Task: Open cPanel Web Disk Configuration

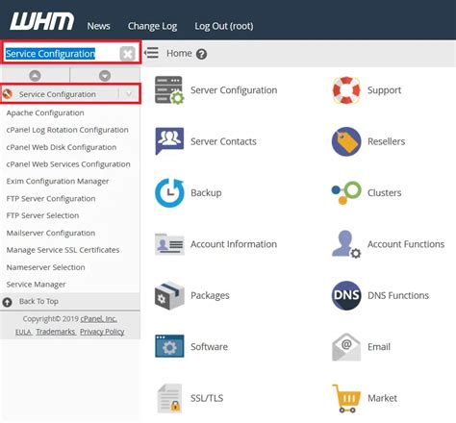Action: tap(62, 147)
